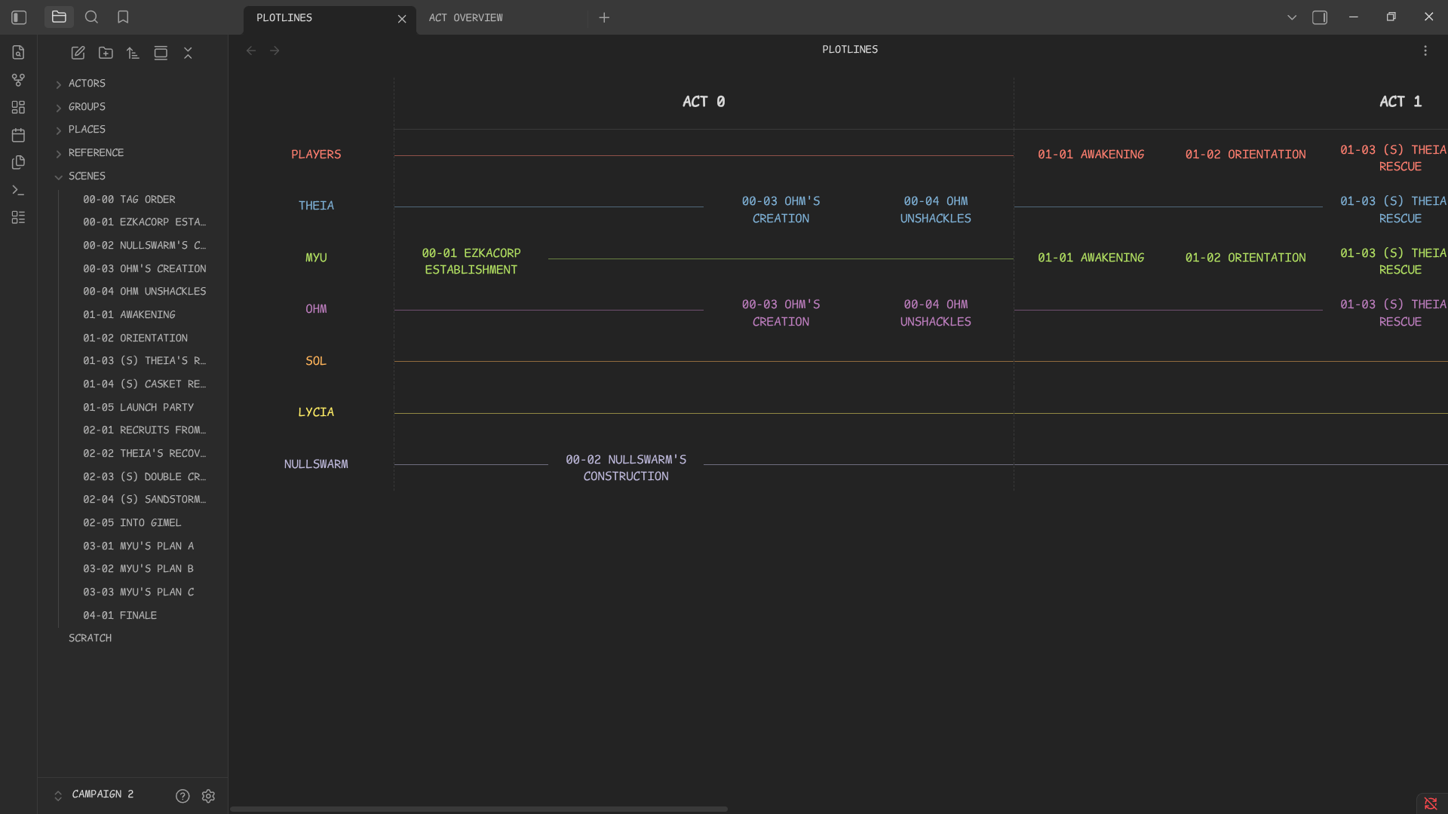Viewport: 1448px width, 814px height.
Task: Open the 00-03 OHM'S CREATION file
Action: click(144, 269)
